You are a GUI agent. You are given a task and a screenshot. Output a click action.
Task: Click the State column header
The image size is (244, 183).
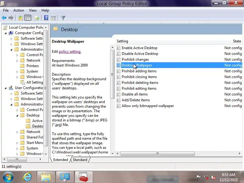[232, 41]
